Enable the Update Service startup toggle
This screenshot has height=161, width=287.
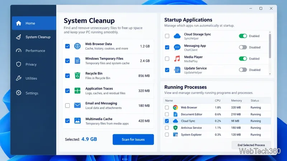[x=243, y=70]
